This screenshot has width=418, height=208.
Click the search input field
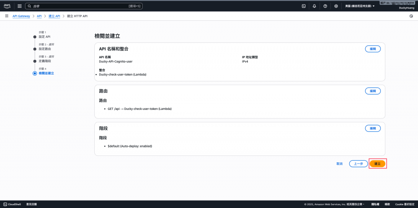(x=84, y=6)
